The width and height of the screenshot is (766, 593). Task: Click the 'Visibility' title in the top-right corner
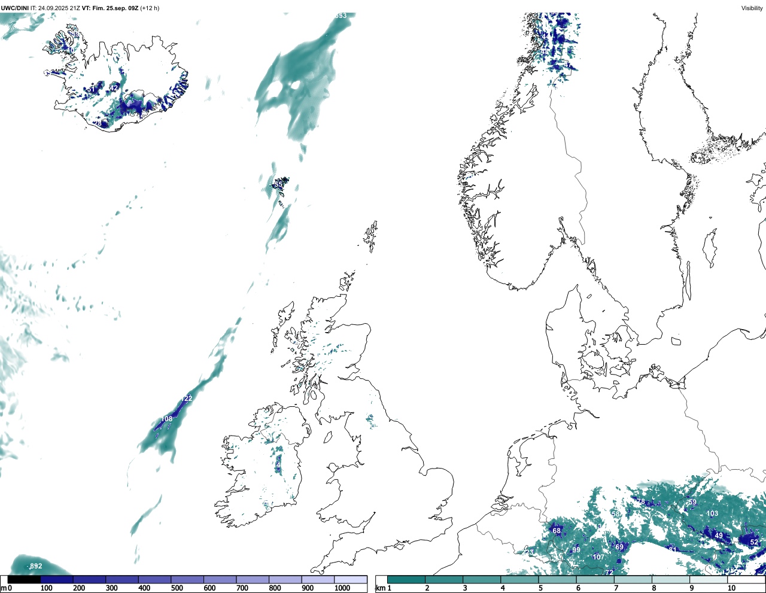click(752, 8)
